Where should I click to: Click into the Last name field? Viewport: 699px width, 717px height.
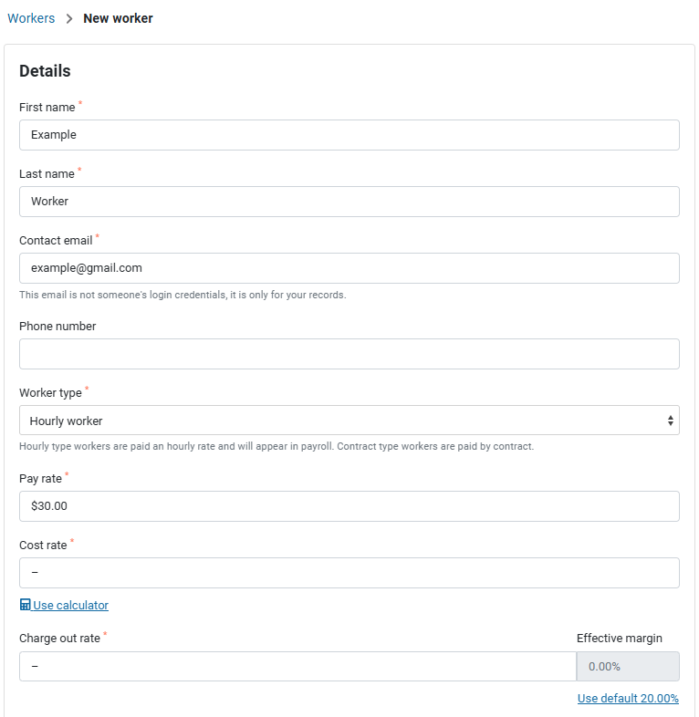[x=349, y=202]
